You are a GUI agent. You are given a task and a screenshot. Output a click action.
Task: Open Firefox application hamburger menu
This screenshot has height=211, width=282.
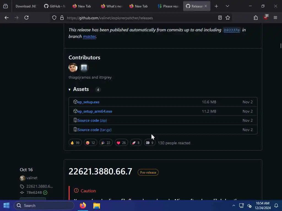[275, 18]
